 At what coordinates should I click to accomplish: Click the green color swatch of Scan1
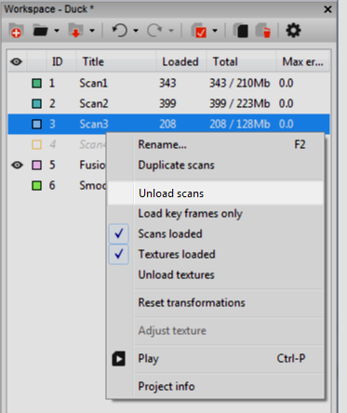[36, 83]
